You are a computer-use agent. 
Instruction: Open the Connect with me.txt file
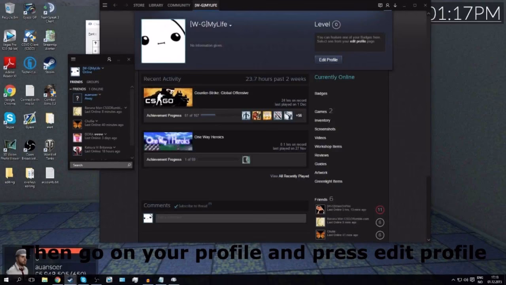click(30, 95)
